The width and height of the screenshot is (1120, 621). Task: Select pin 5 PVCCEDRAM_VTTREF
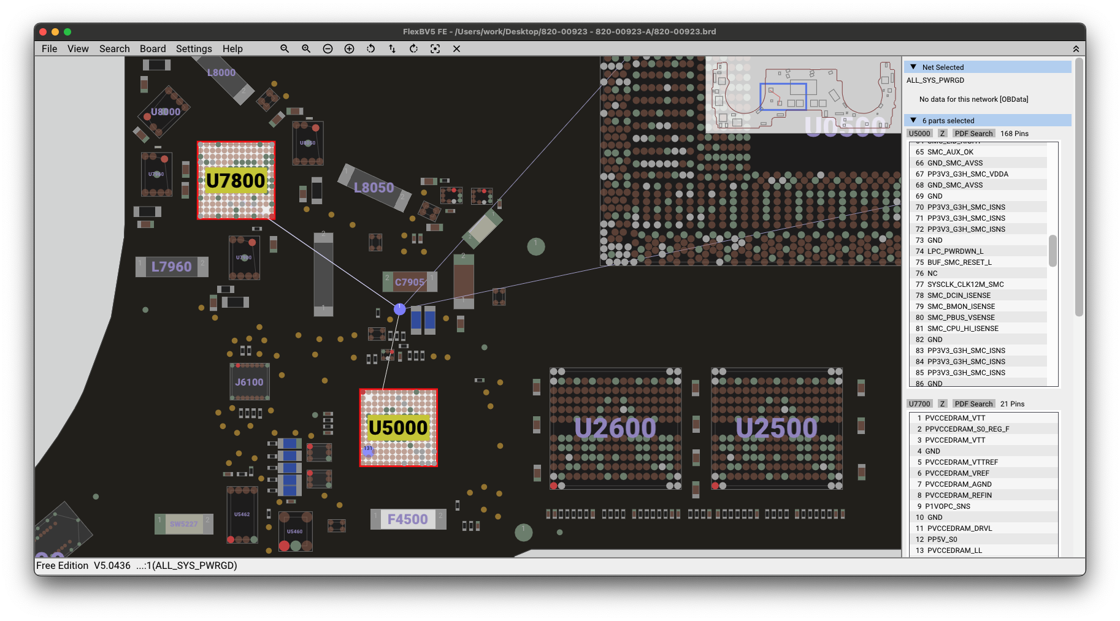[x=984, y=462]
